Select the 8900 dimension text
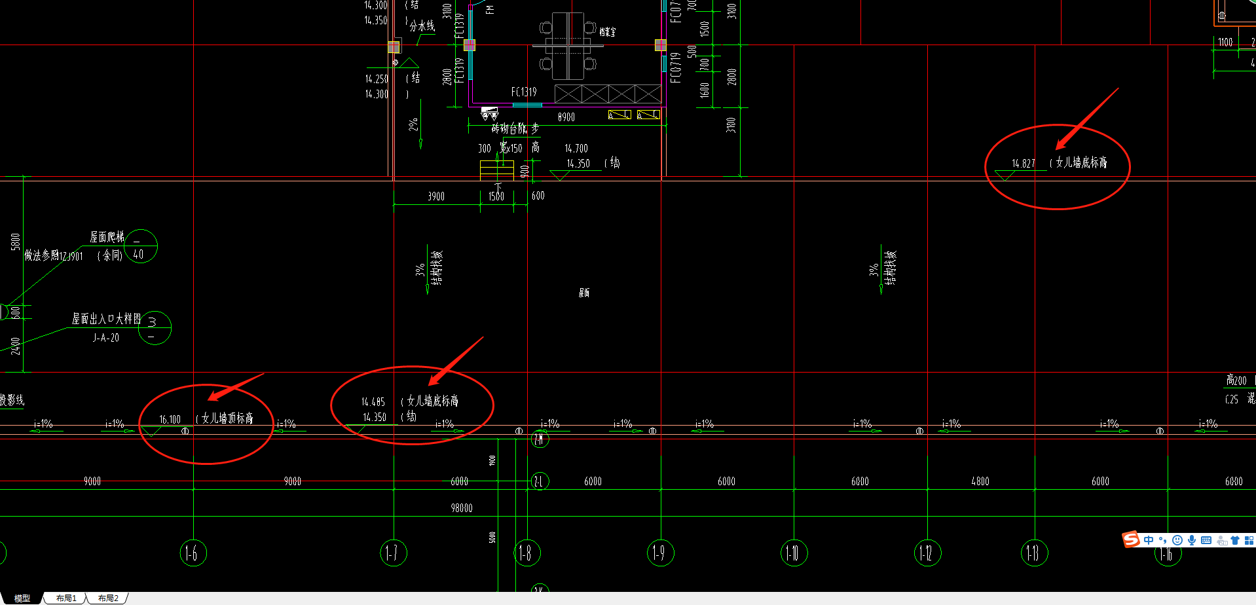This screenshot has height=605, width=1256. tap(566, 117)
